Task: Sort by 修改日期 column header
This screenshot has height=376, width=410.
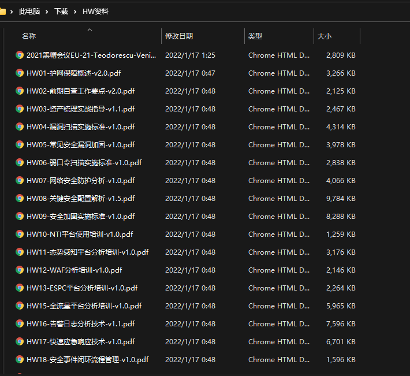Action: 179,36
